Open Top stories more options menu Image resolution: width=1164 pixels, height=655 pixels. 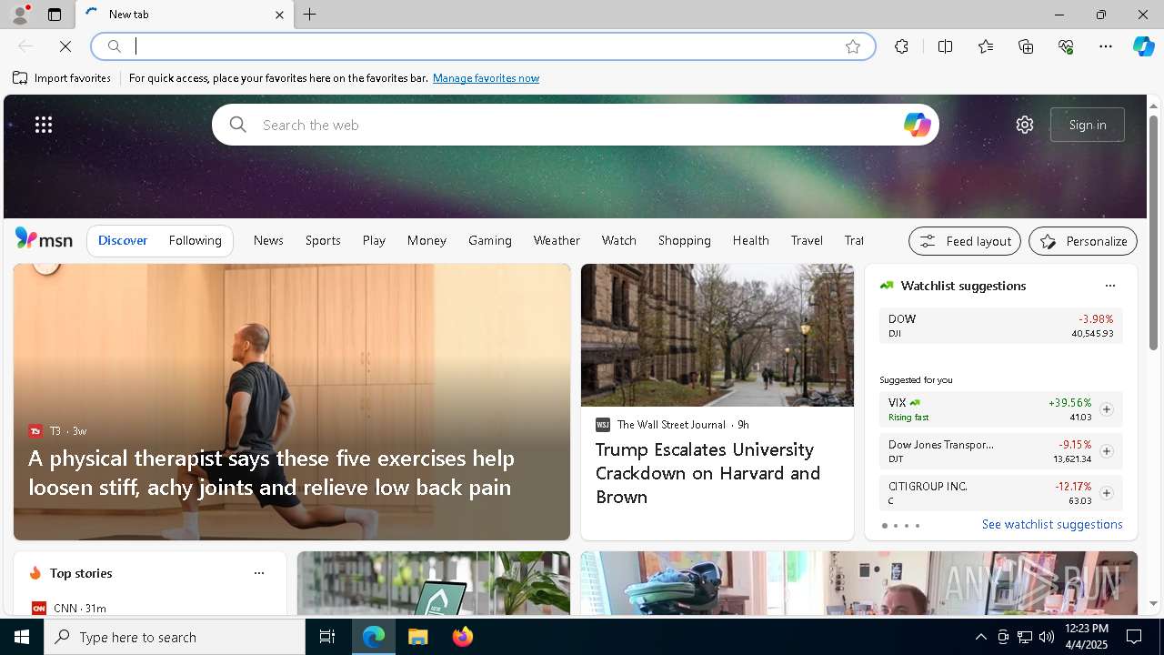click(259, 573)
